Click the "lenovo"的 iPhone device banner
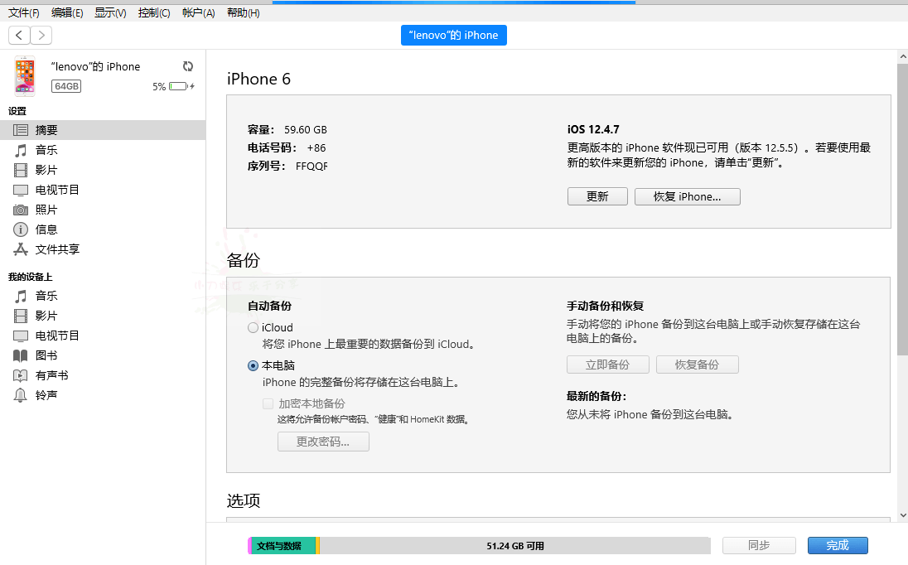This screenshot has height=565, width=908. click(x=453, y=35)
